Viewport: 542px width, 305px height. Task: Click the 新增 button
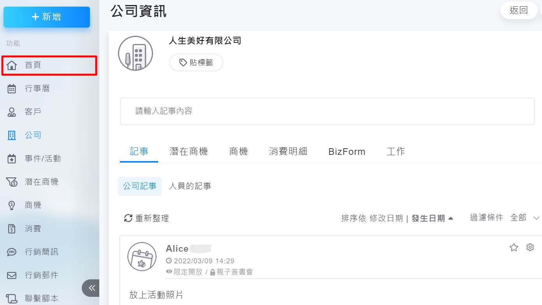coord(47,17)
